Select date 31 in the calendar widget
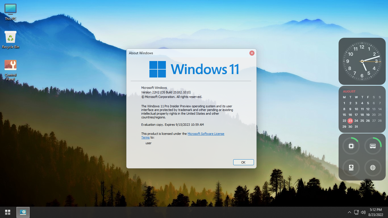This screenshot has height=218, width=388. click(x=356, y=127)
